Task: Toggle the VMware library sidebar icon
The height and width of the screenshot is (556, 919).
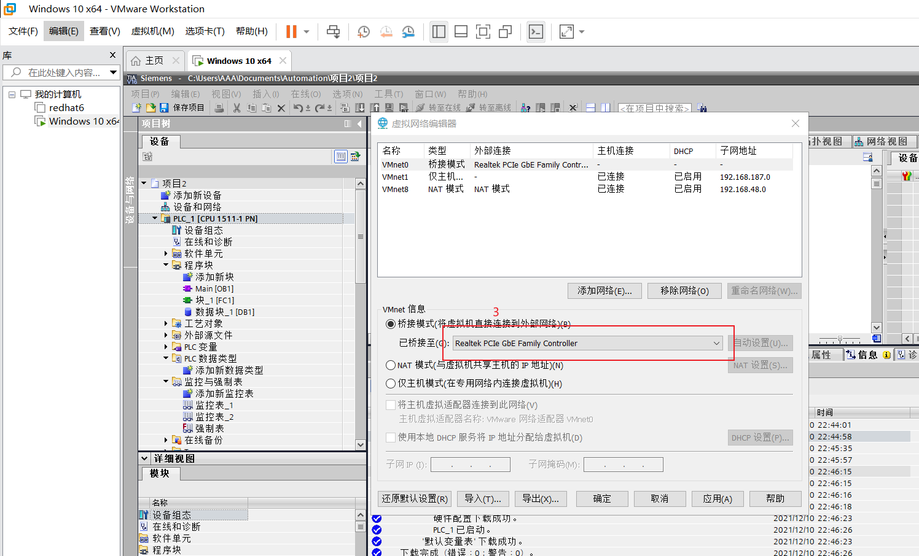Action: [x=439, y=31]
